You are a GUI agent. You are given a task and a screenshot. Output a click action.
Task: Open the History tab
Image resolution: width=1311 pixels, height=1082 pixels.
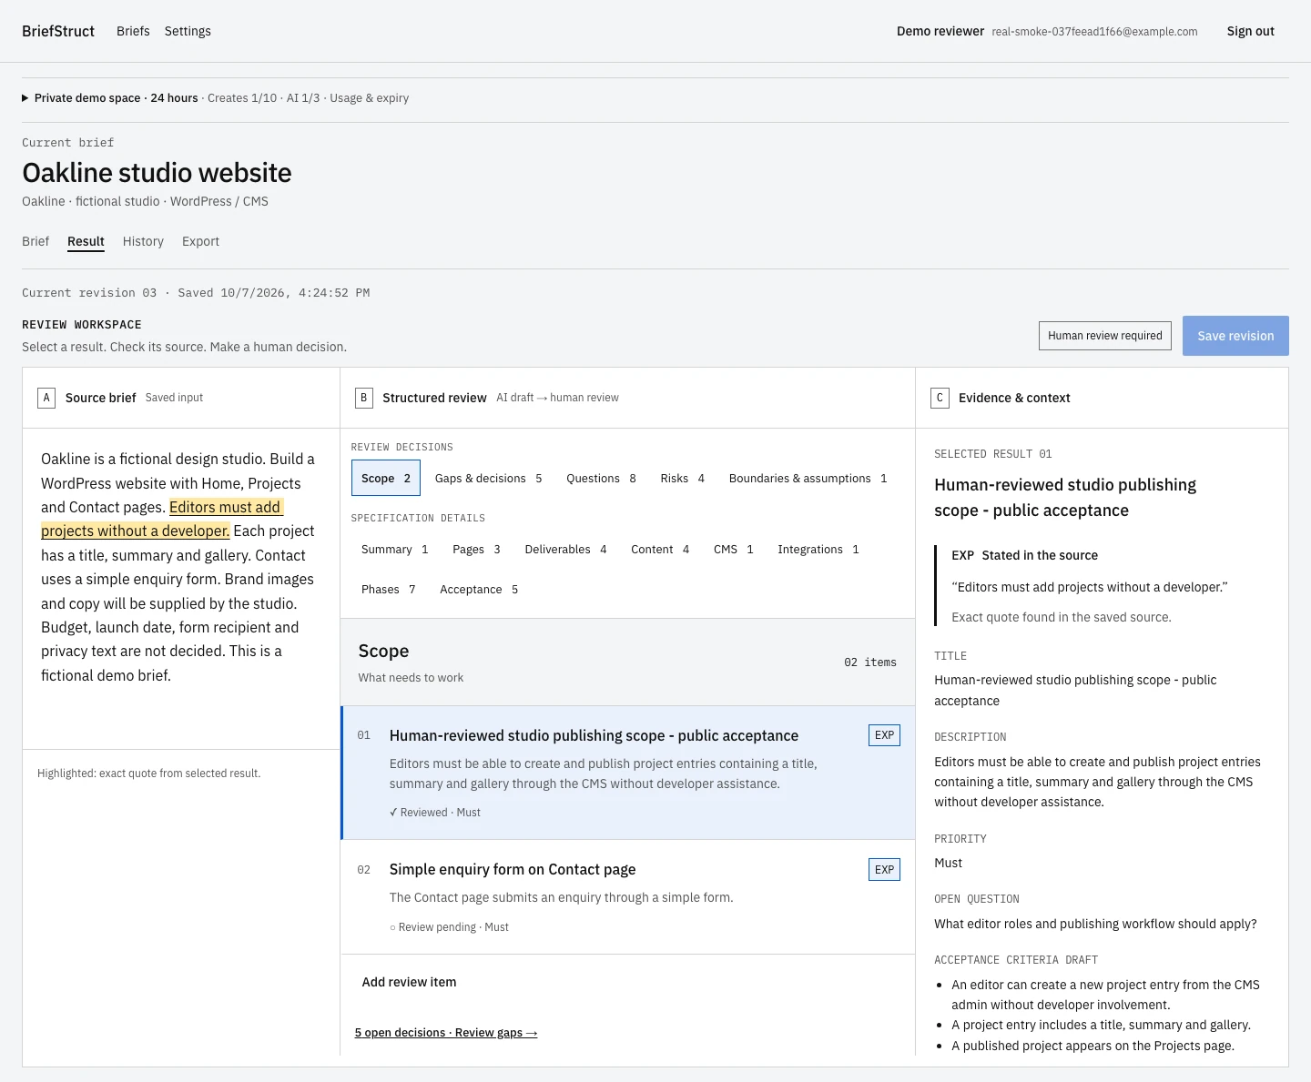[x=143, y=241]
